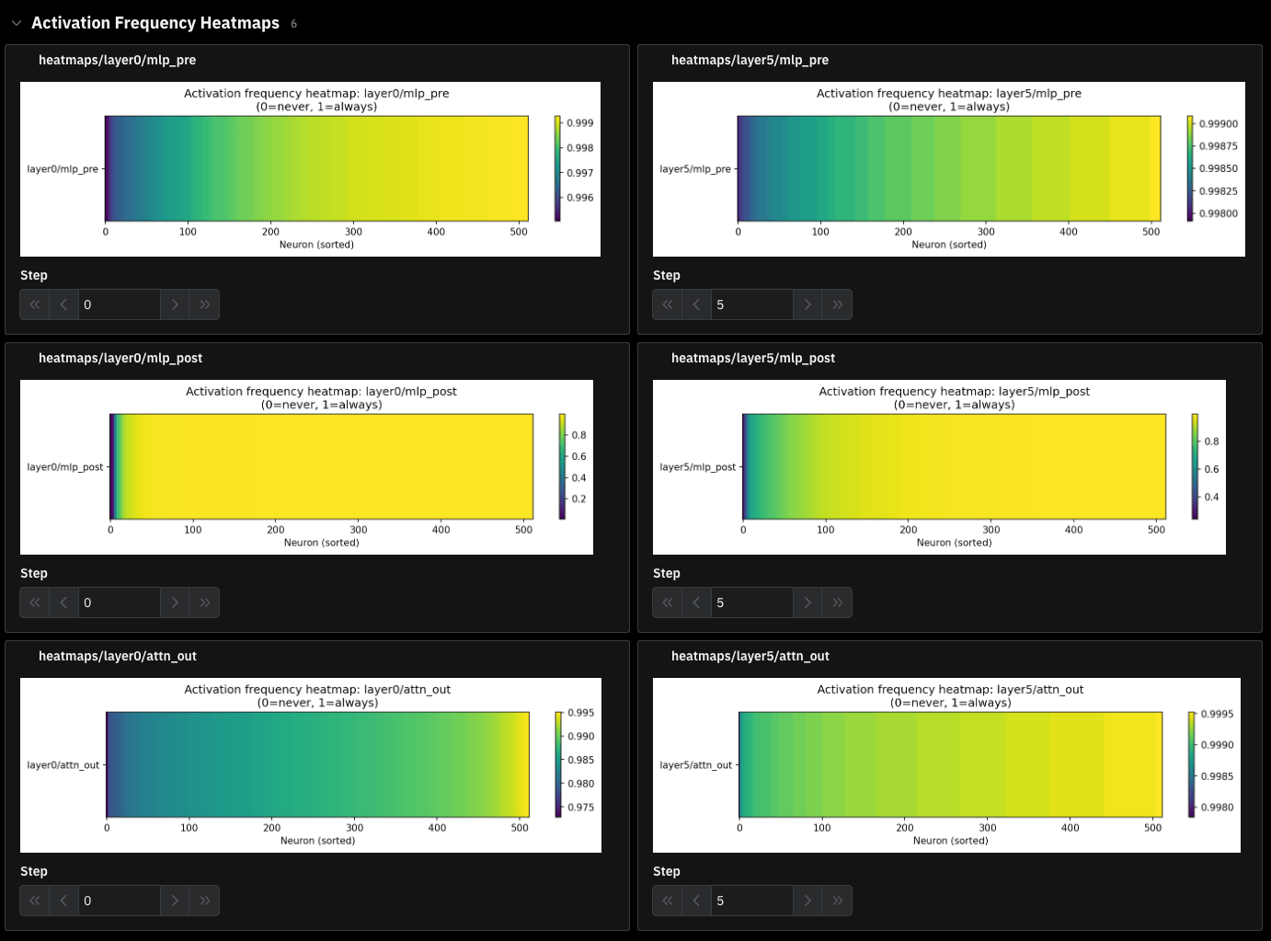Collapse the Activation Frequency Heatmaps section
1271x941 pixels.
17,23
